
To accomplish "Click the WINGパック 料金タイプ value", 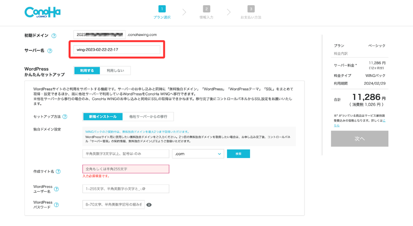I will coord(375,75).
